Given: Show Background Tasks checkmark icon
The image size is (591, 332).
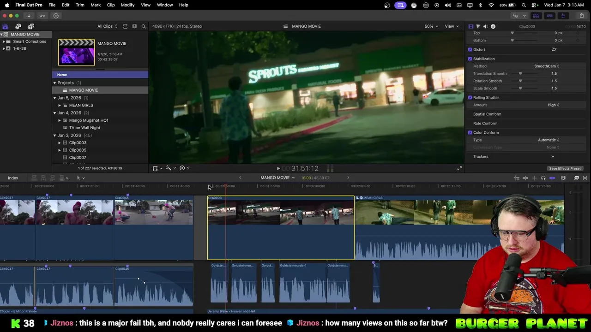Looking at the screenshot, I should click(x=56, y=16).
